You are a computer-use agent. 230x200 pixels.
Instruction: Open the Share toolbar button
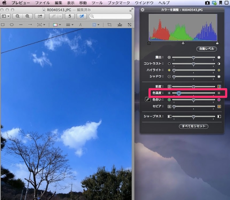[x=40, y=16]
